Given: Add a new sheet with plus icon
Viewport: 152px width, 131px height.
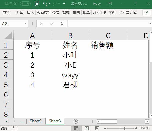Looking at the screenshot, I should tap(76, 121).
